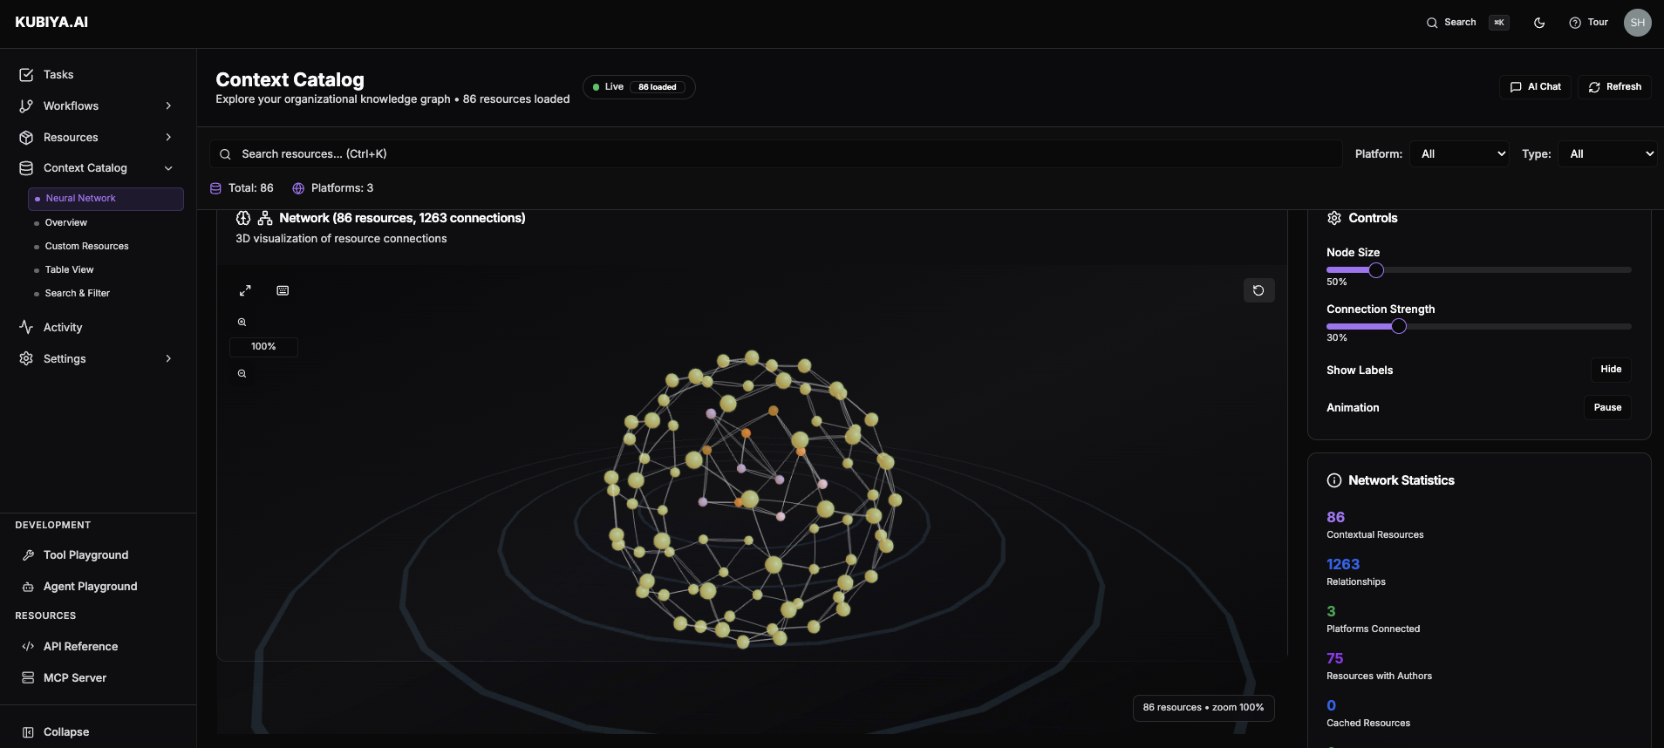Expand the Resources submenu chevron
Screen dimensions: 1664x748
click(168, 138)
